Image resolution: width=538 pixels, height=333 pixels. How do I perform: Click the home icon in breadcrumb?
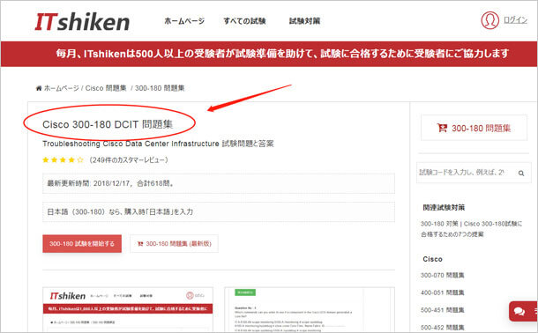coord(39,88)
